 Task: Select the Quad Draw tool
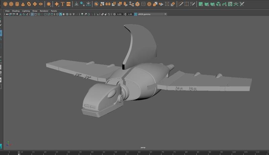pos(193,4)
